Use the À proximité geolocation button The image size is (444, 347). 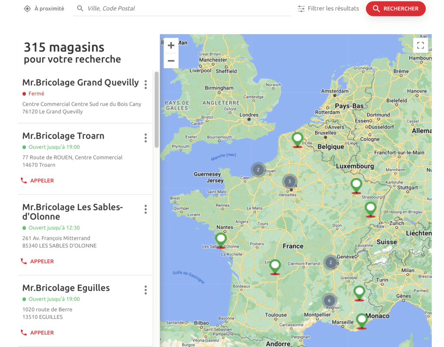pyautogui.click(x=44, y=9)
